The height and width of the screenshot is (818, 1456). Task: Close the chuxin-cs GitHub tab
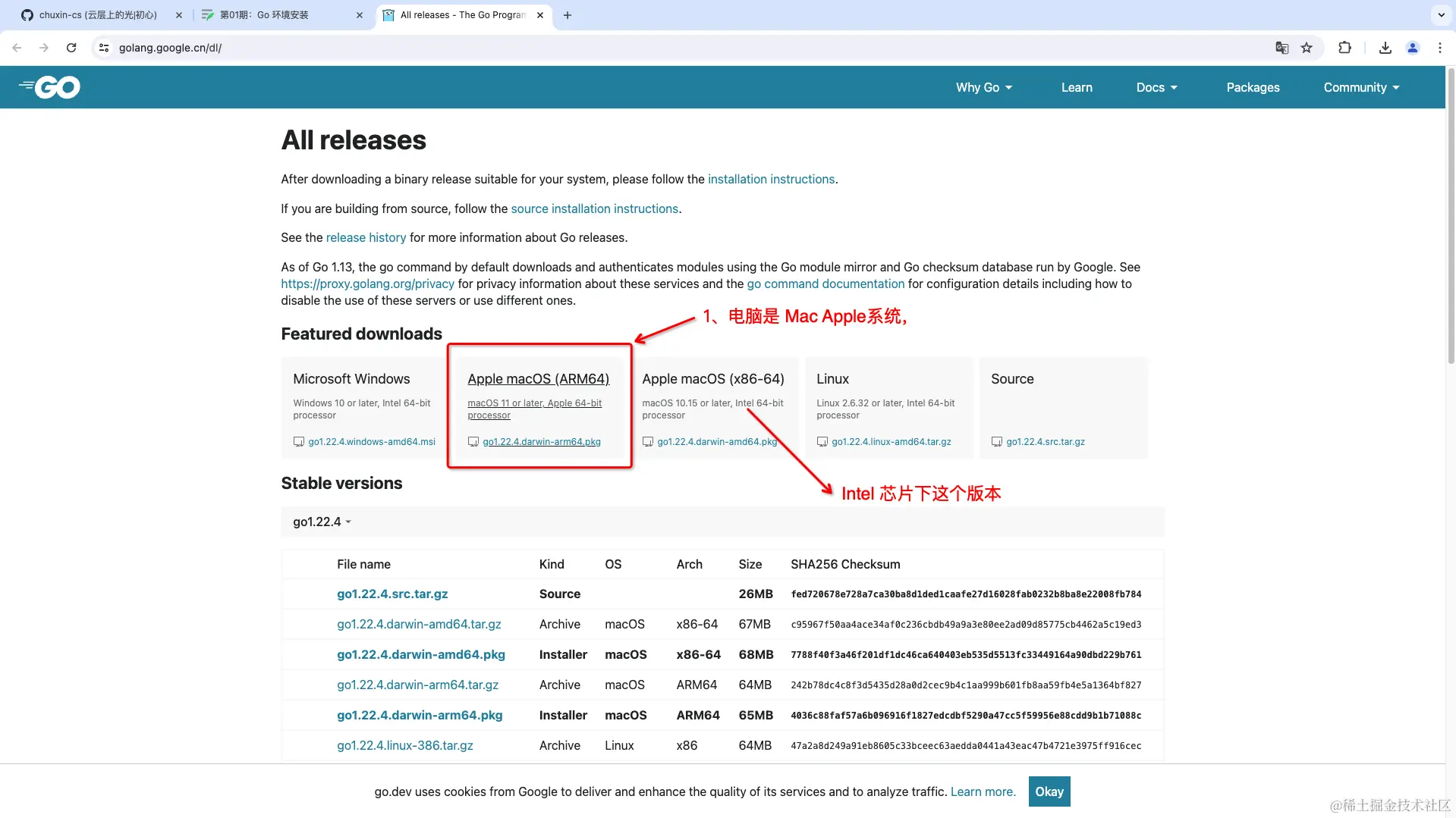coord(179,15)
